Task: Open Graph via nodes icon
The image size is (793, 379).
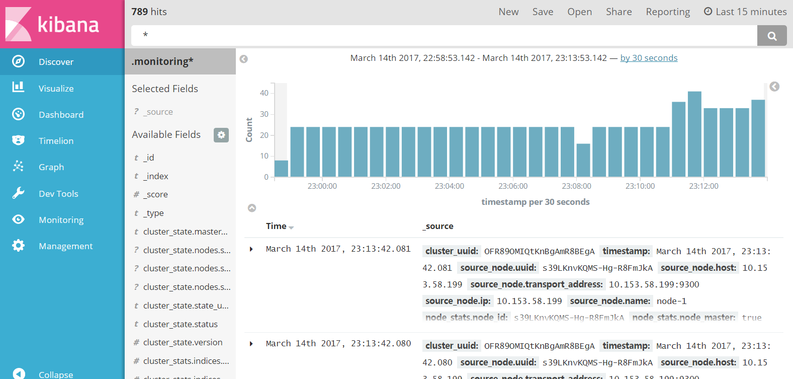Action: (x=18, y=167)
